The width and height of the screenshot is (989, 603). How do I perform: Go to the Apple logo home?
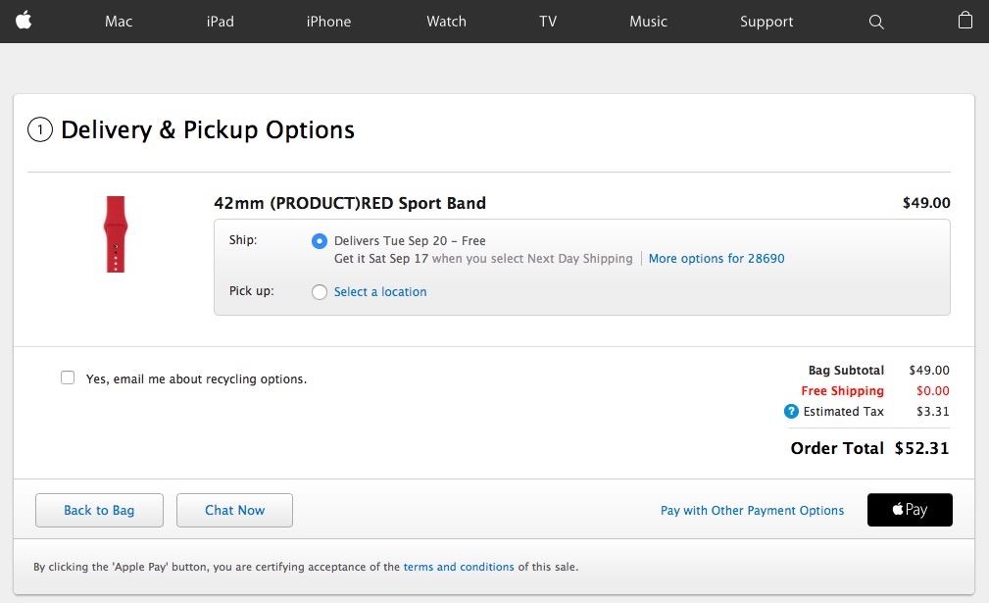click(24, 21)
